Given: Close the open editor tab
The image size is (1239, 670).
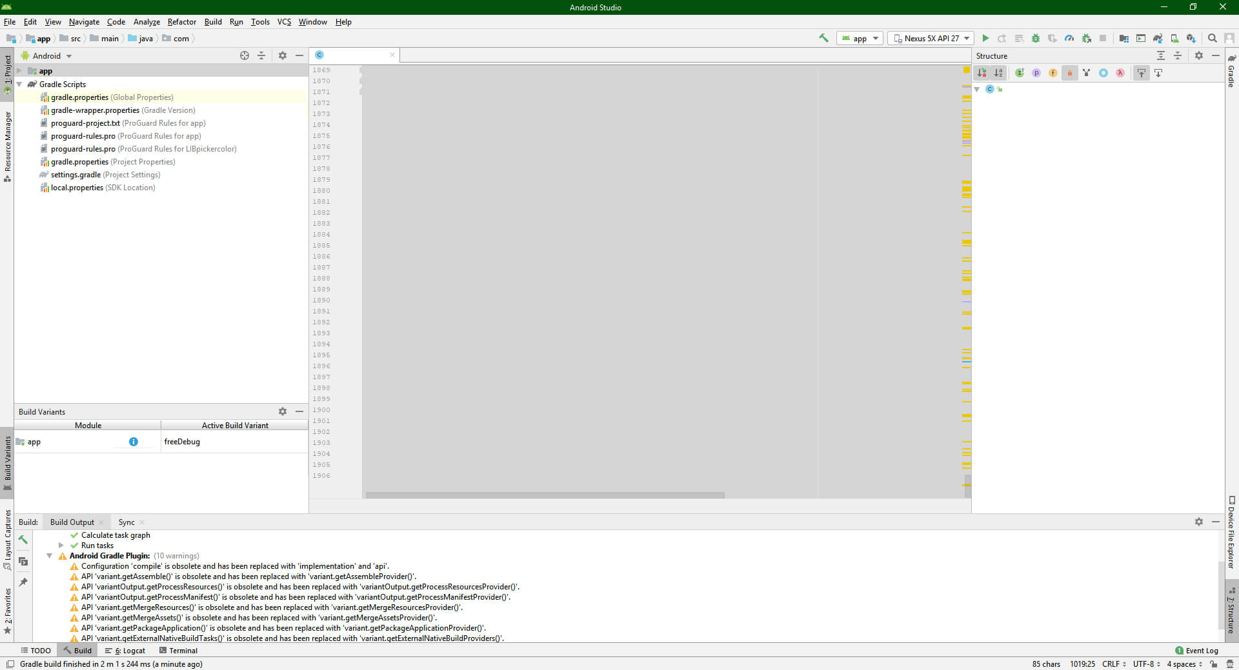Looking at the screenshot, I should point(392,55).
